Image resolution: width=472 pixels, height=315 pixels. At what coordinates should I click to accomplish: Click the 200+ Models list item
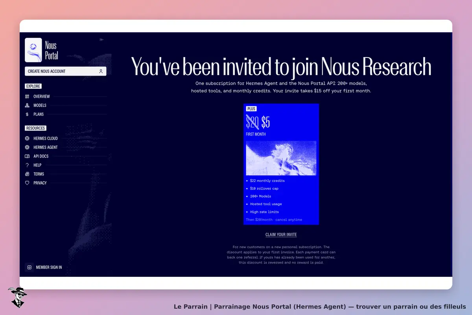(x=260, y=196)
